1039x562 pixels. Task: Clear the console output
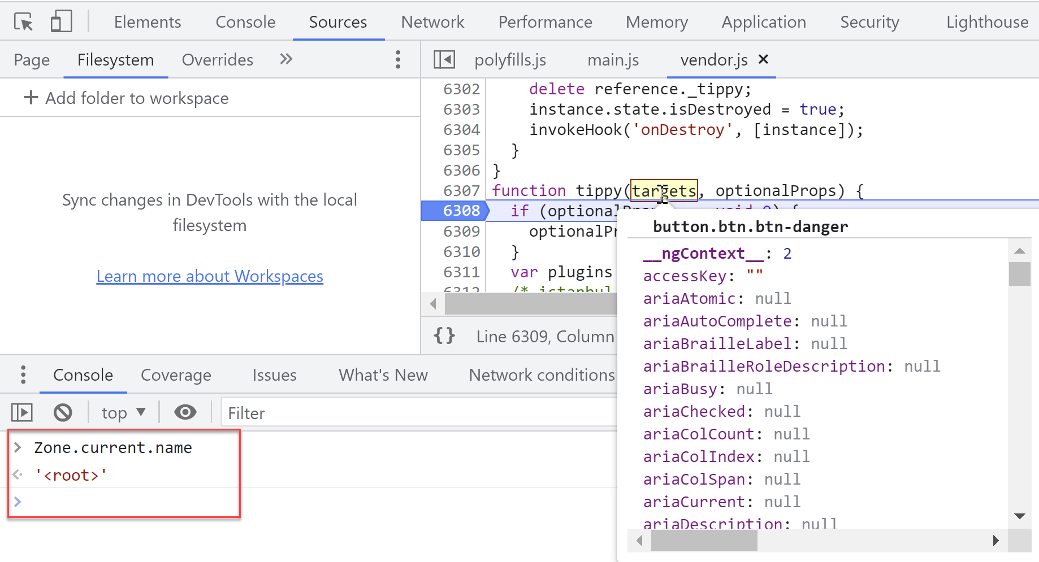point(63,413)
